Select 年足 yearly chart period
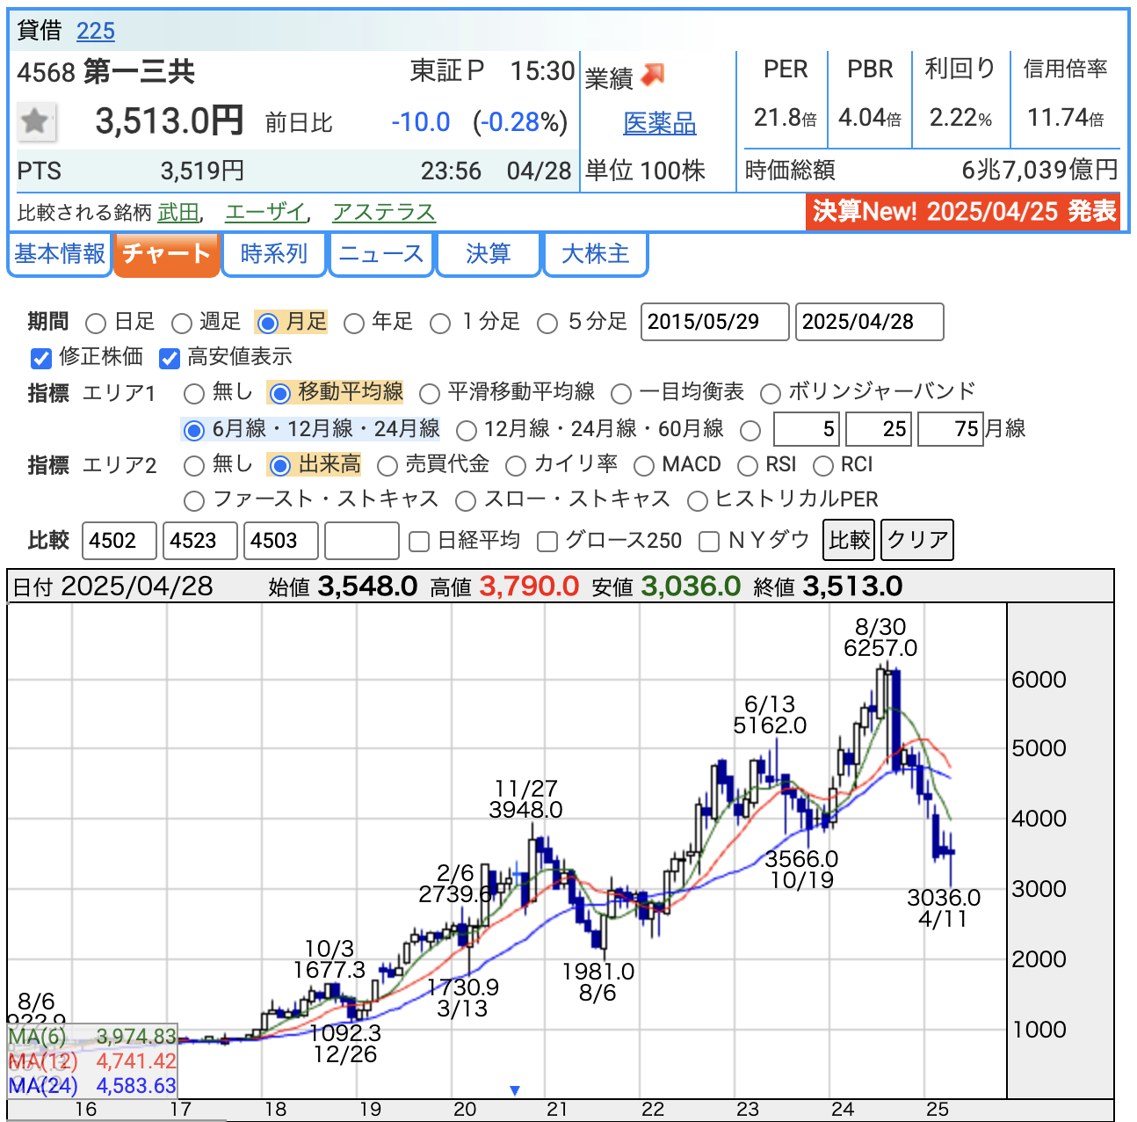This screenshot has width=1137, height=1122. tap(354, 324)
